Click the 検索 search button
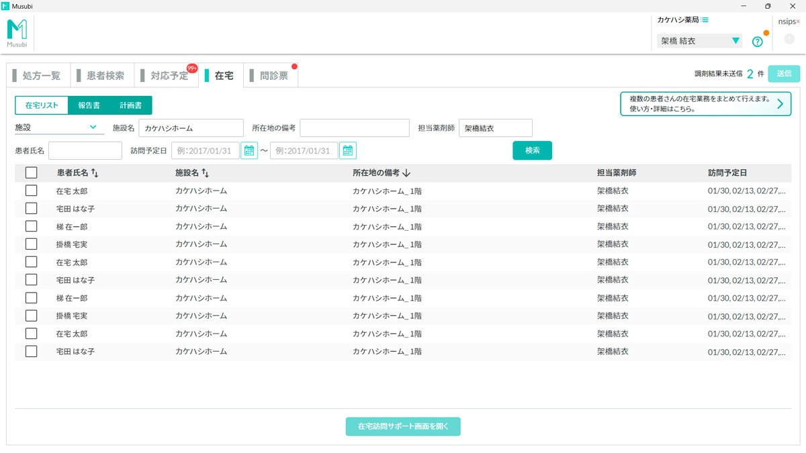 [532, 150]
